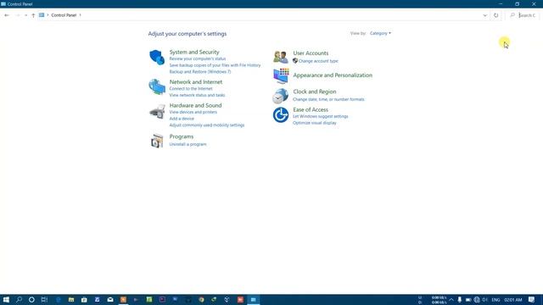543x305 pixels.
Task: Refresh the Control Panel view
Action: click(495, 15)
